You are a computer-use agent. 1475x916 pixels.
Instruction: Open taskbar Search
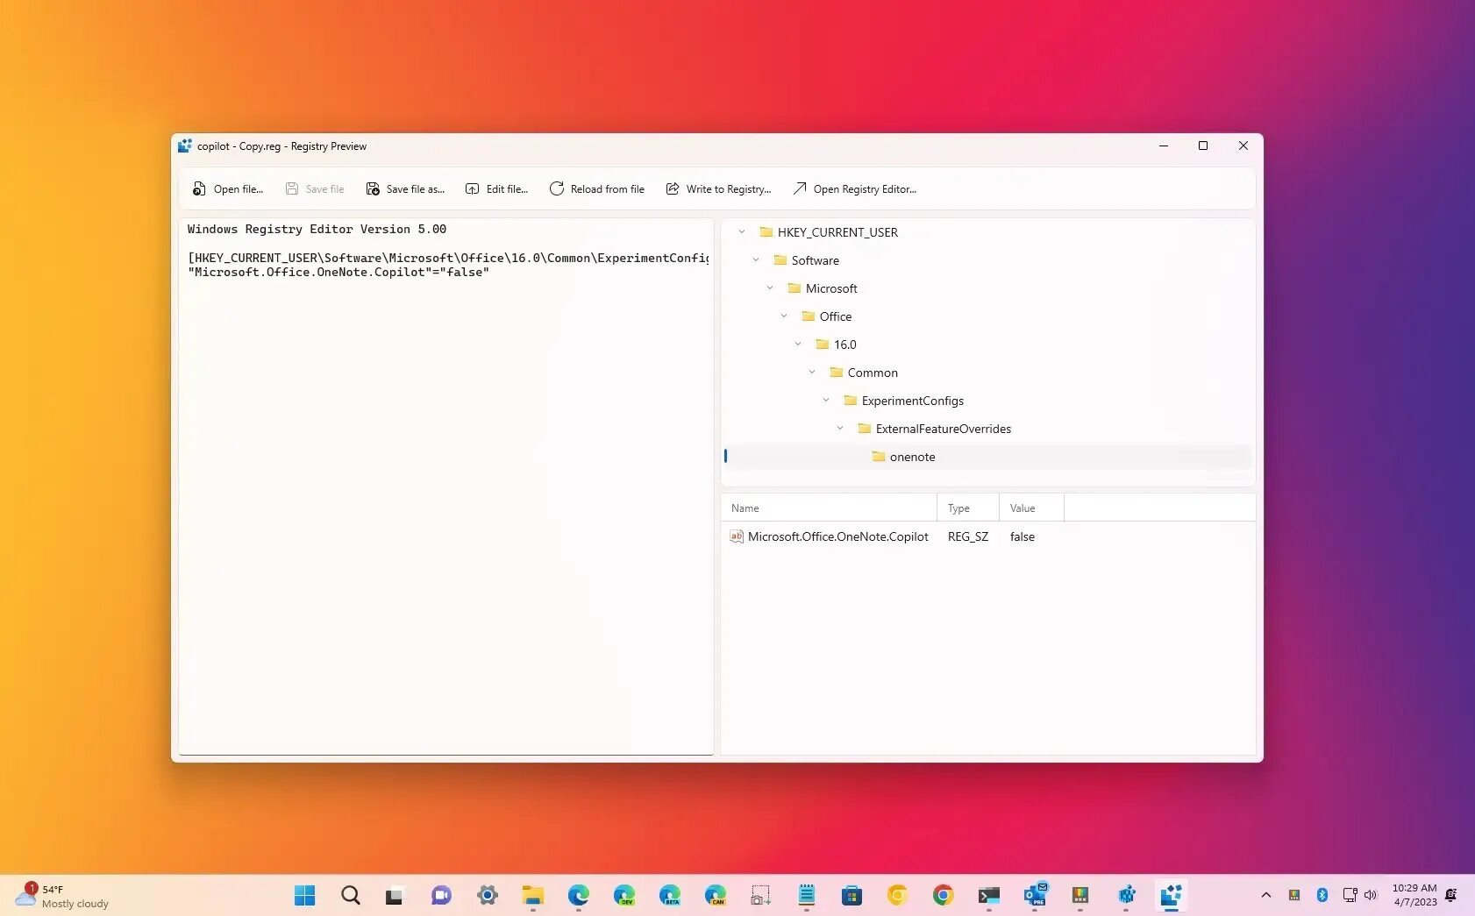351,895
